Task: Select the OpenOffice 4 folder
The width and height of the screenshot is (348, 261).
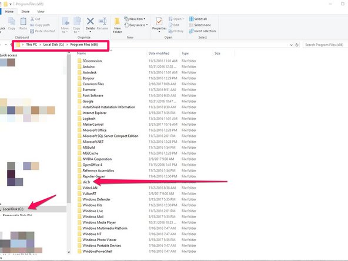Action: click(92, 165)
